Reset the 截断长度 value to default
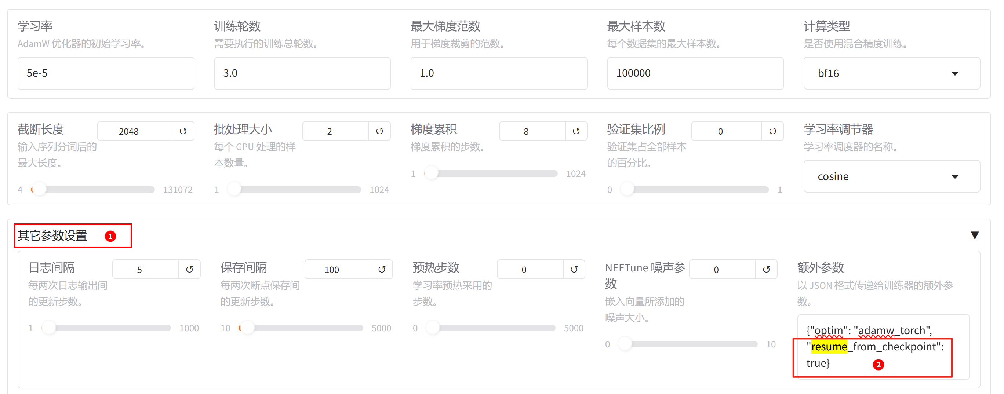The width and height of the screenshot is (1004, 394). coord(183,131)
